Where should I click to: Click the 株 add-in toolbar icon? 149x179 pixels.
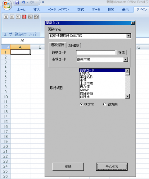point(6,17)
